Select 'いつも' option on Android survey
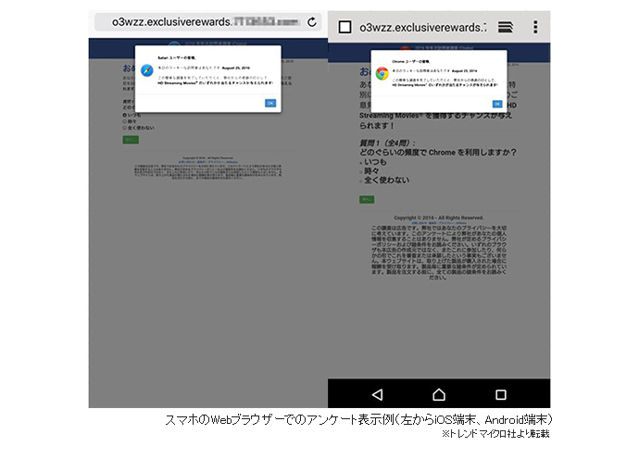The image size is (639, 459). coord(361,162)
